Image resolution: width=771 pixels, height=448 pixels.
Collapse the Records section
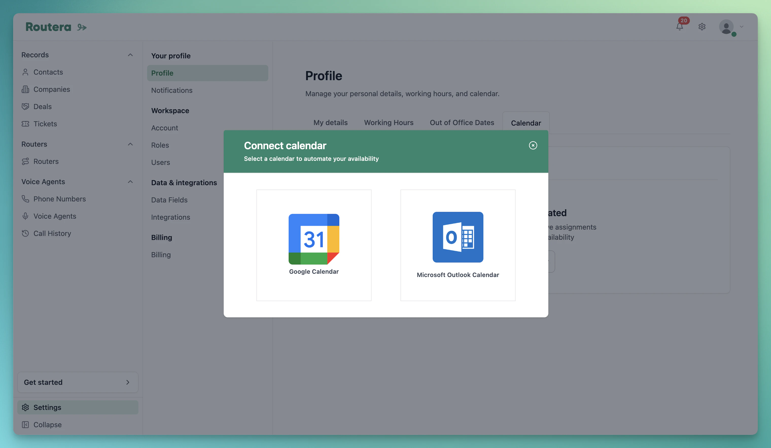[x=130, y=55]
